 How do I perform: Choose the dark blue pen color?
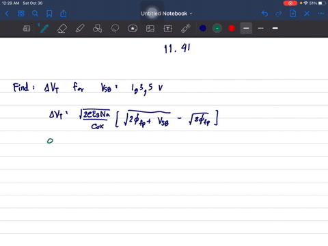(203, 28)
